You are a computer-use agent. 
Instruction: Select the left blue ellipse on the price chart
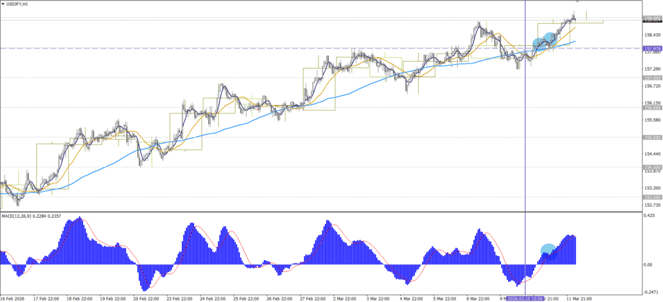pos(538,43)
